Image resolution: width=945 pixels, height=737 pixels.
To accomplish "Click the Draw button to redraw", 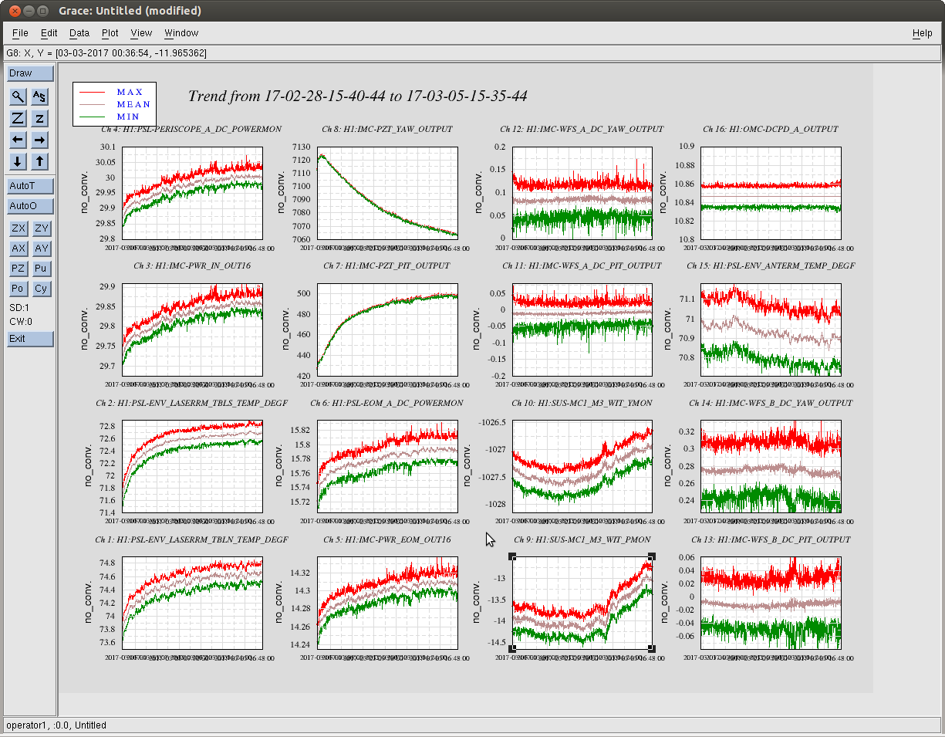I will [31, 73].
